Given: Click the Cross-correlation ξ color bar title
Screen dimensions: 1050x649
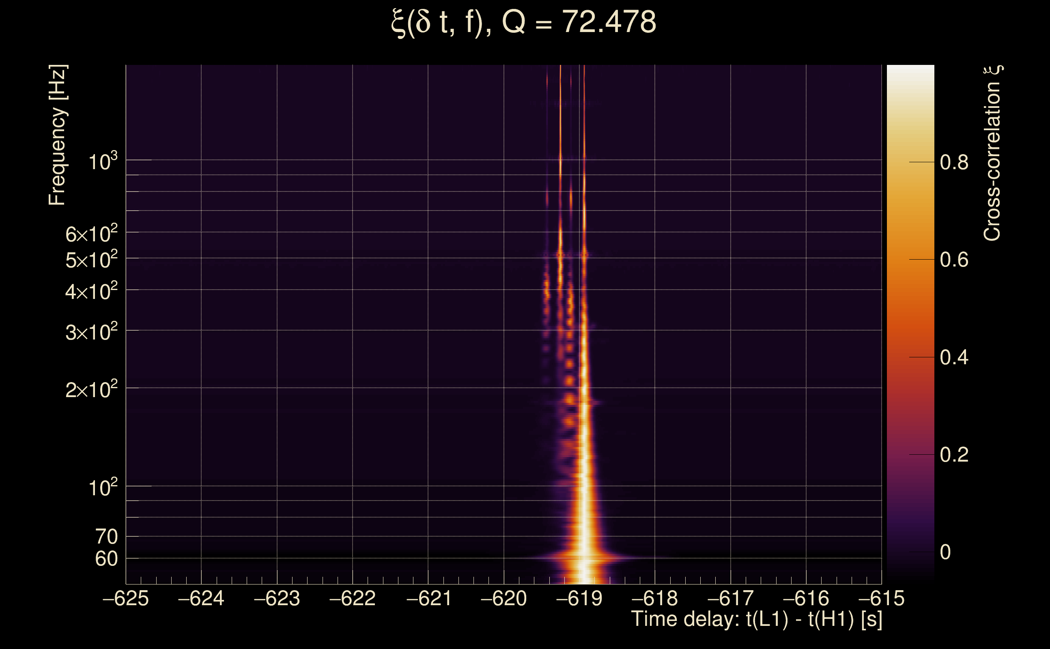Looking at the screenshot, I should 992,153.
